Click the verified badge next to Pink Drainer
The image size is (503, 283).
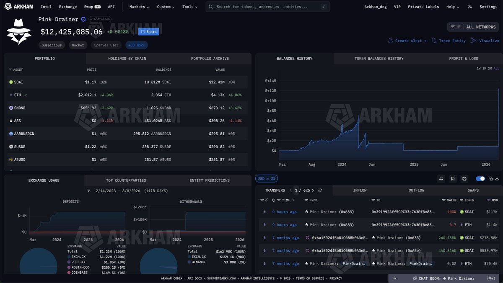pos(83,19)
